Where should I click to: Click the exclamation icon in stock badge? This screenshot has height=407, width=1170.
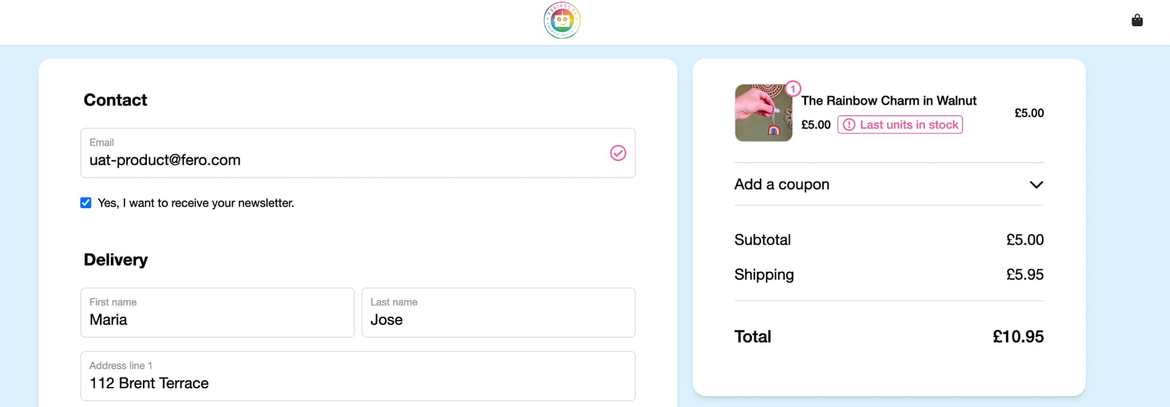tap(849, 125)
